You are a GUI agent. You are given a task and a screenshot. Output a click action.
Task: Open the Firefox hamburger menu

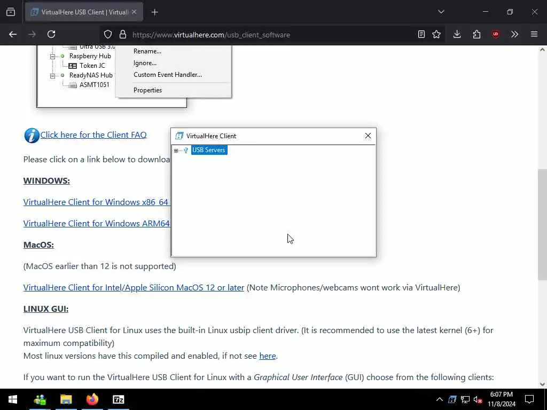pyautogui.click(x=534, y=35)
